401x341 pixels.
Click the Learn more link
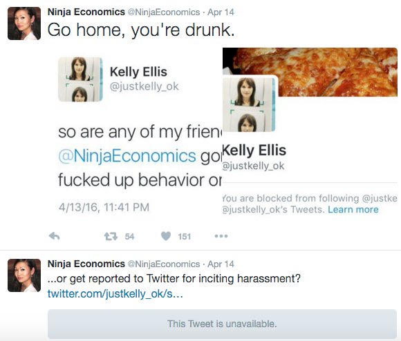[x=353, y=210]
